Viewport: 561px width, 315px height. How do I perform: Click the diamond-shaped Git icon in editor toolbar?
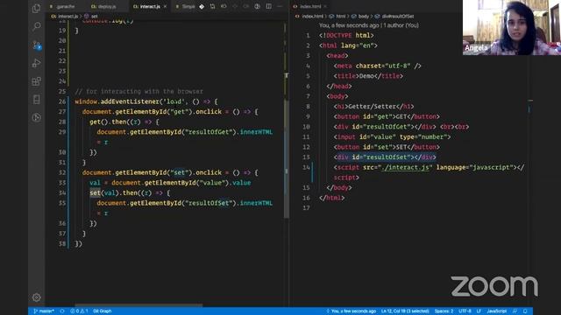202,6
